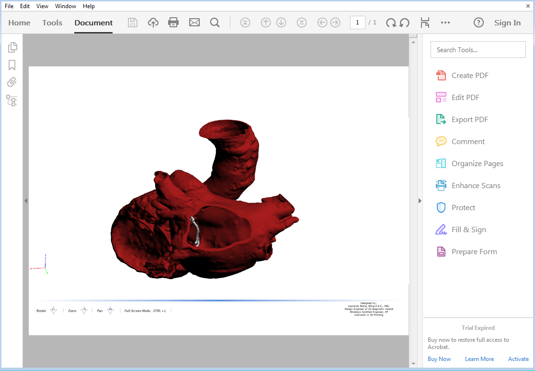The height and width of the screenshot is (371, 535).
Task: Send file by email envelope icon
Action: coord(194,22)
